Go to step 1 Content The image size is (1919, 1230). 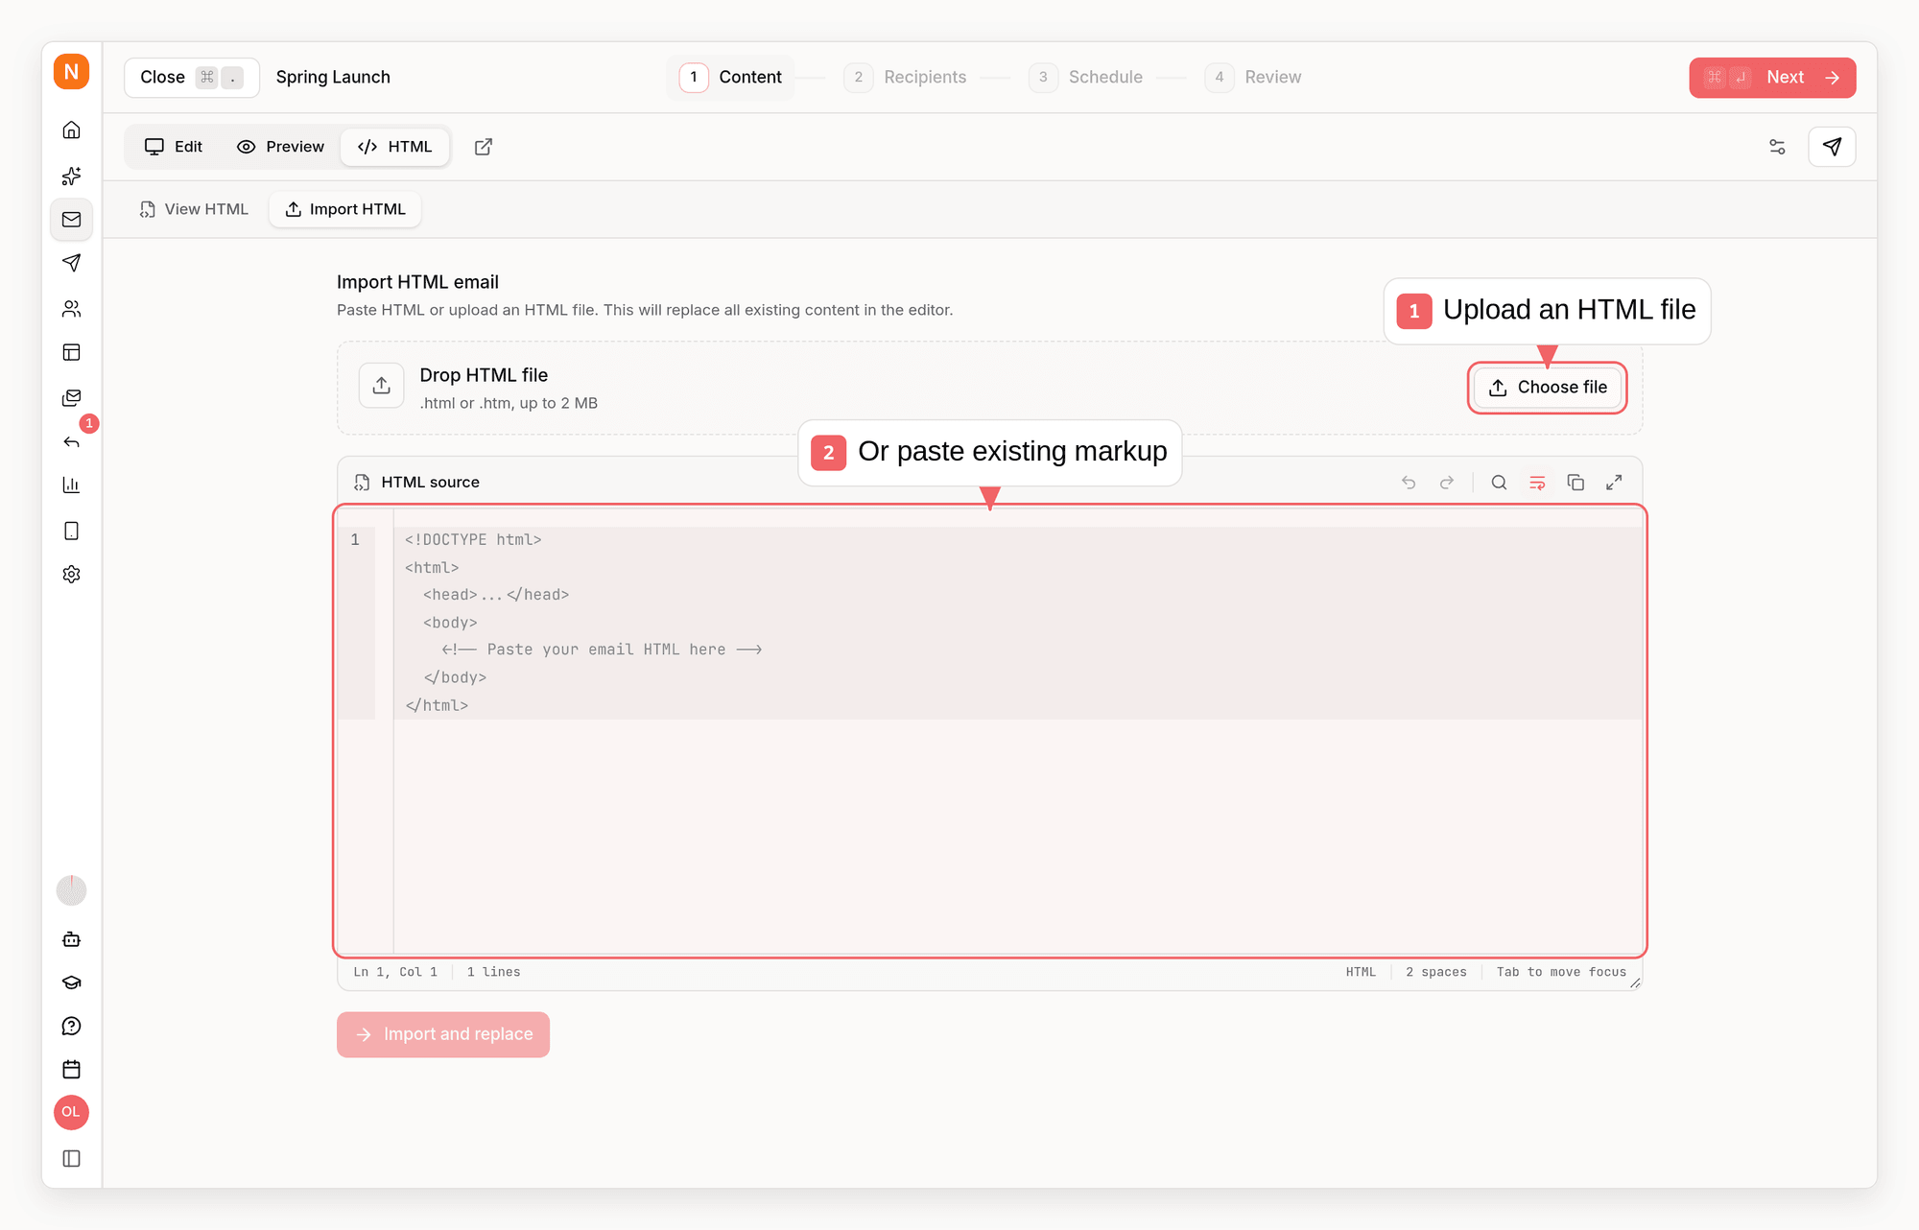click(x=731, y=78)
